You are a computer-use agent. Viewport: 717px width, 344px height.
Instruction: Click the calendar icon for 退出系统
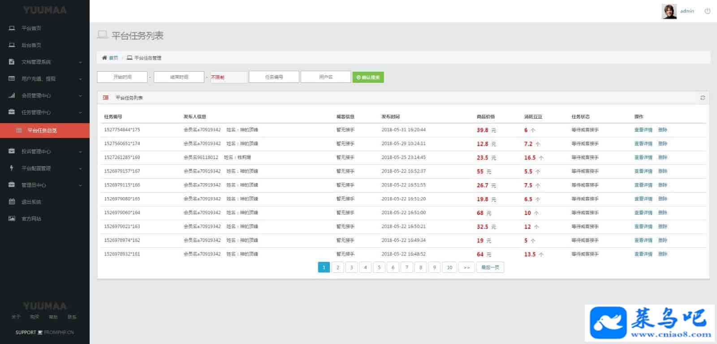click(12, 202)
